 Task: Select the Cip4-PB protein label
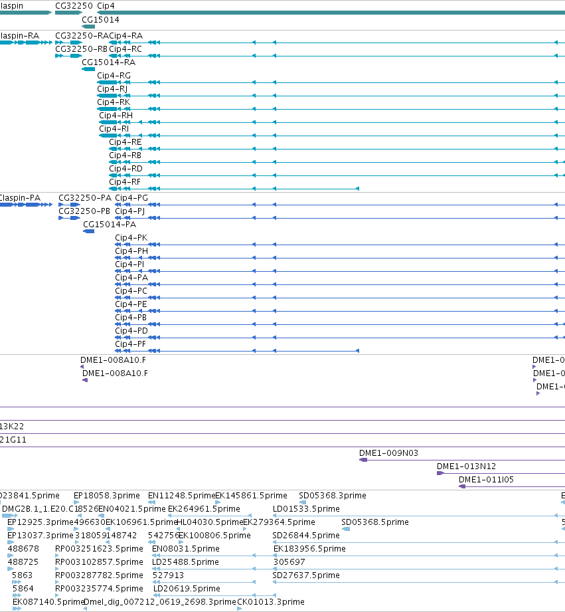(131, 318)
